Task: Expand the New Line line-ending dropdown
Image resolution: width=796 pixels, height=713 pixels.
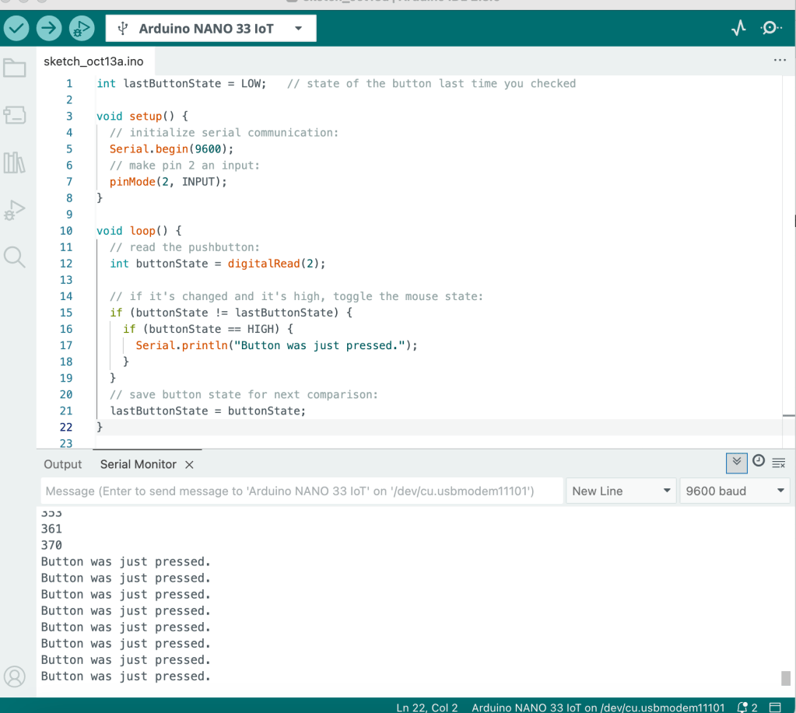Action: [620, 491]
